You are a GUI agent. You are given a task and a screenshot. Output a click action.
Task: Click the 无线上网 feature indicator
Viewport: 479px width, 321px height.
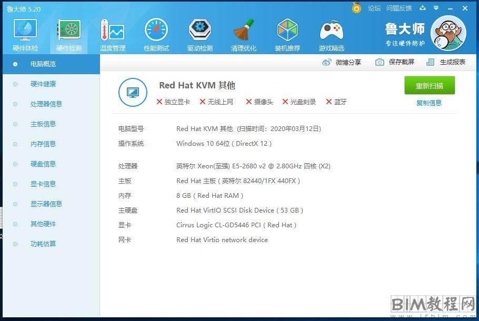coord(216,102)
